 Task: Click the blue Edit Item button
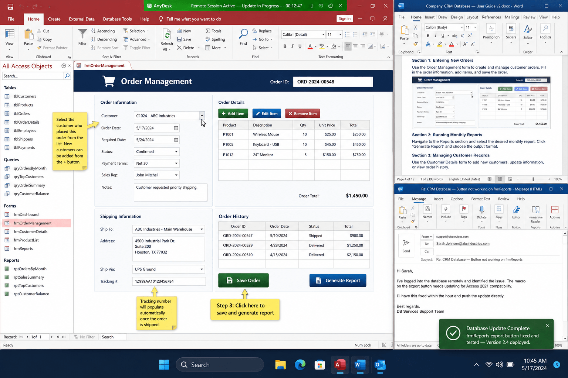(x=267, y=114)
